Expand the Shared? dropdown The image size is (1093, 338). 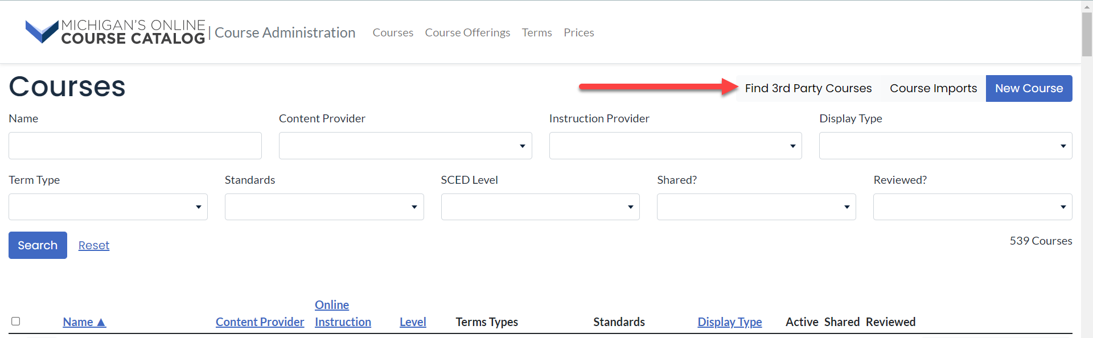coord(757,207)
